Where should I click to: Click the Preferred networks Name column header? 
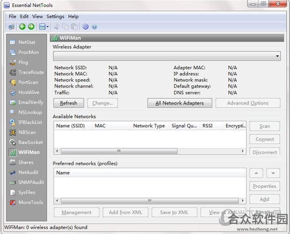tap(150, 173)
